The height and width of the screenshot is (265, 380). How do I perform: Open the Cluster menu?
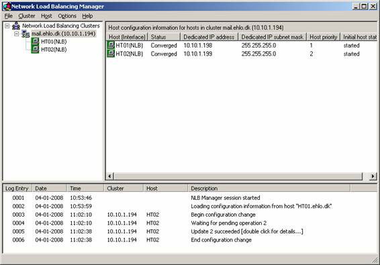click(27, 16)
